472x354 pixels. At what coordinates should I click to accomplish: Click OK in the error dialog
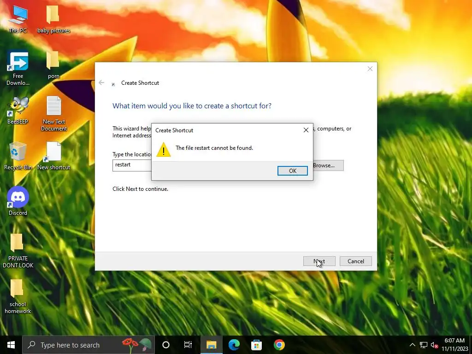[292, 171]
